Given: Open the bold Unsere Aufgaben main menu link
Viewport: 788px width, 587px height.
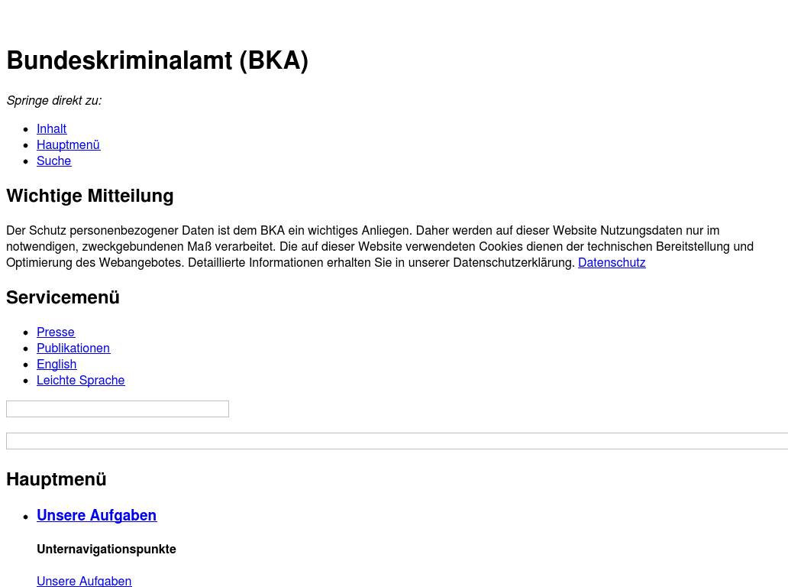Looking at the screenshot, I should [96, 515].
